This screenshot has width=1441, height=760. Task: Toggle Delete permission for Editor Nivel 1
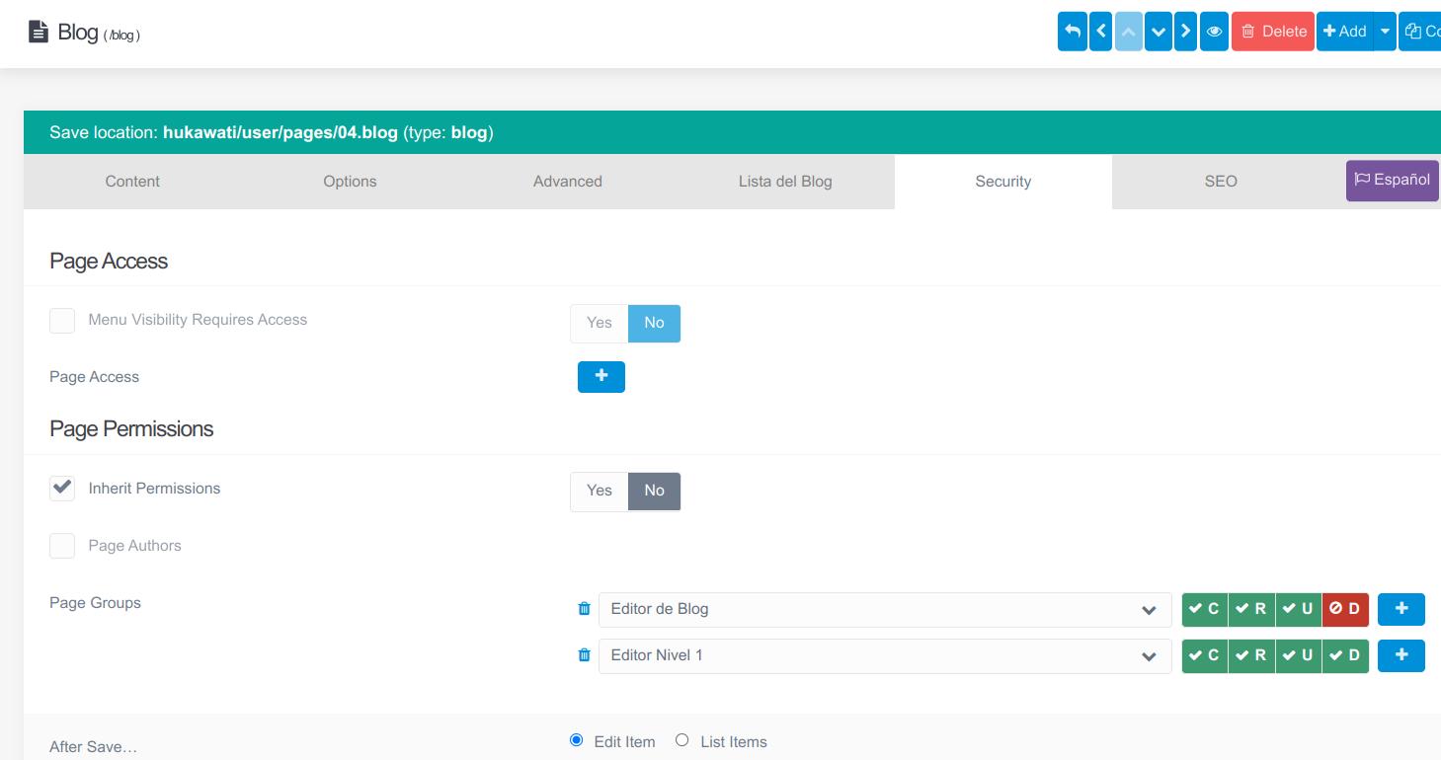1345,655
